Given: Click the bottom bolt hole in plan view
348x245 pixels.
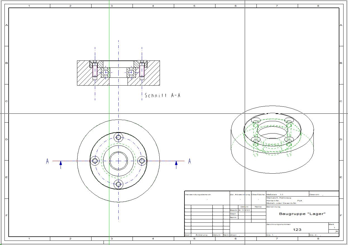Looking at the screenshot, I should [119, 184].
